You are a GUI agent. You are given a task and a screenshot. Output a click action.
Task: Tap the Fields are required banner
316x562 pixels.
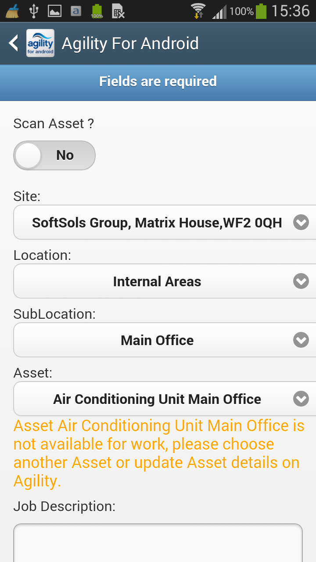158,82
